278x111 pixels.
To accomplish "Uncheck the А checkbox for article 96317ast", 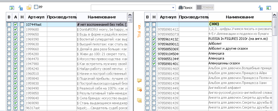I will 15,108.
